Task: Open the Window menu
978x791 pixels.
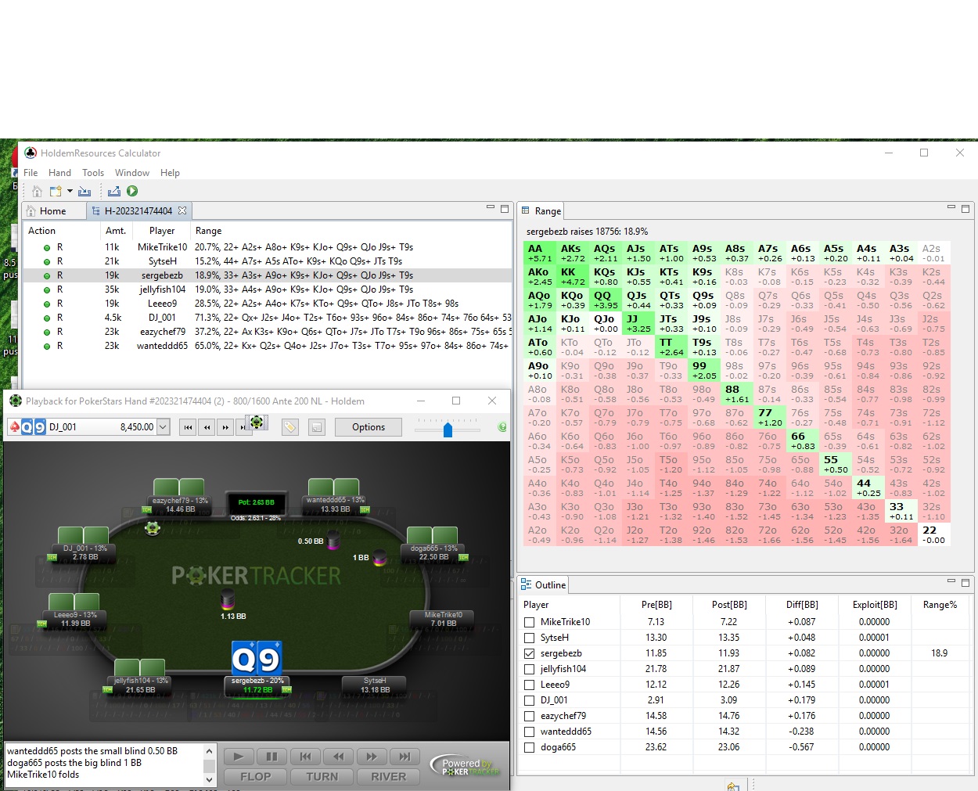Action: point(132,173)
